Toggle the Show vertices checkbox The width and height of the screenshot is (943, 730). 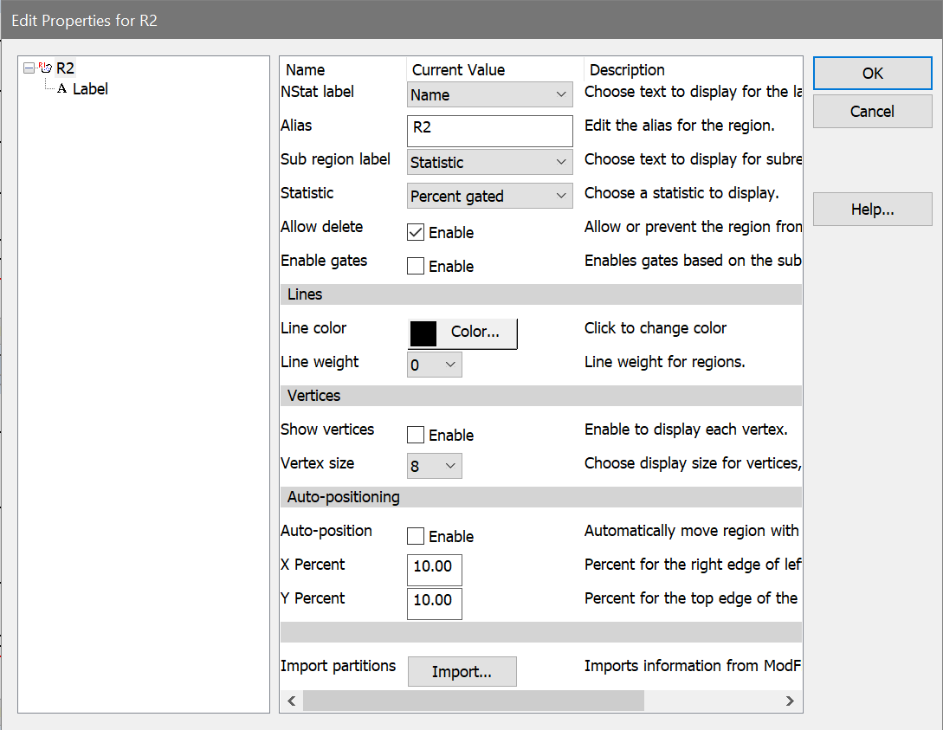click(416, 435)
